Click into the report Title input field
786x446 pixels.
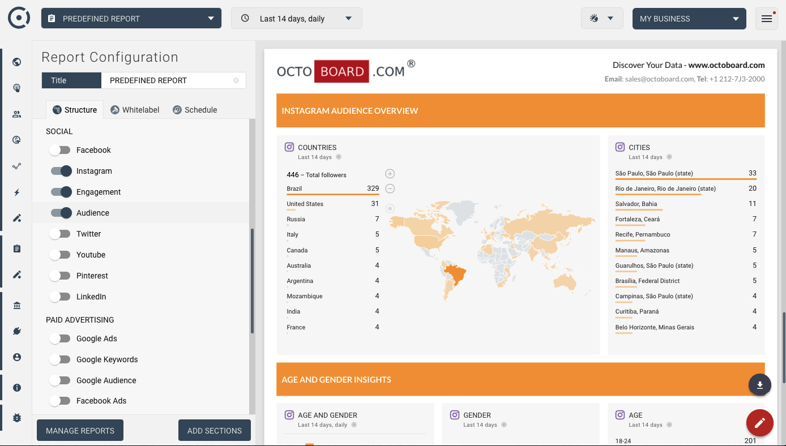pos(173,80)
